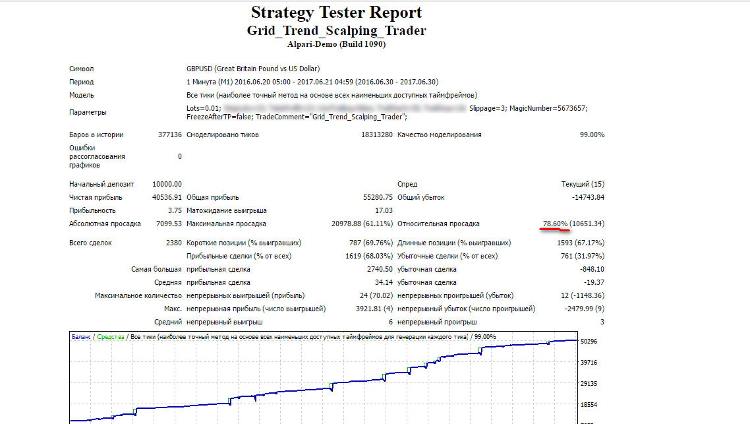Select MagicNumber=5673657 parameter text
Screen dimensions: 750x424
click(x=548, y=108)
